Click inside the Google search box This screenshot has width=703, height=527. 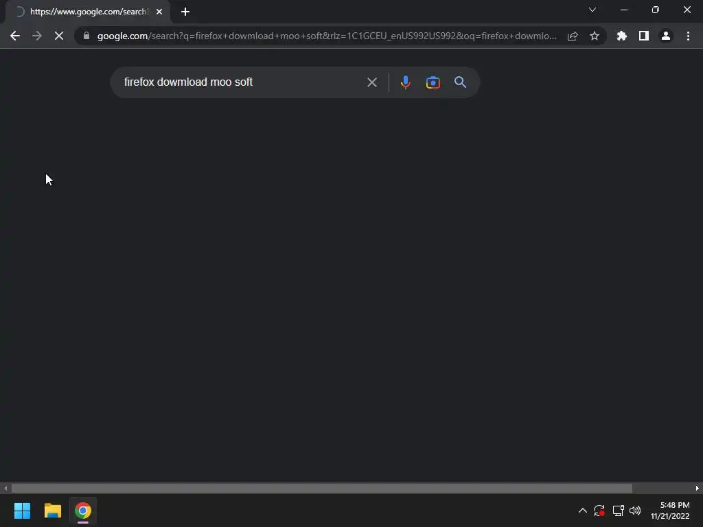[242, 82]
